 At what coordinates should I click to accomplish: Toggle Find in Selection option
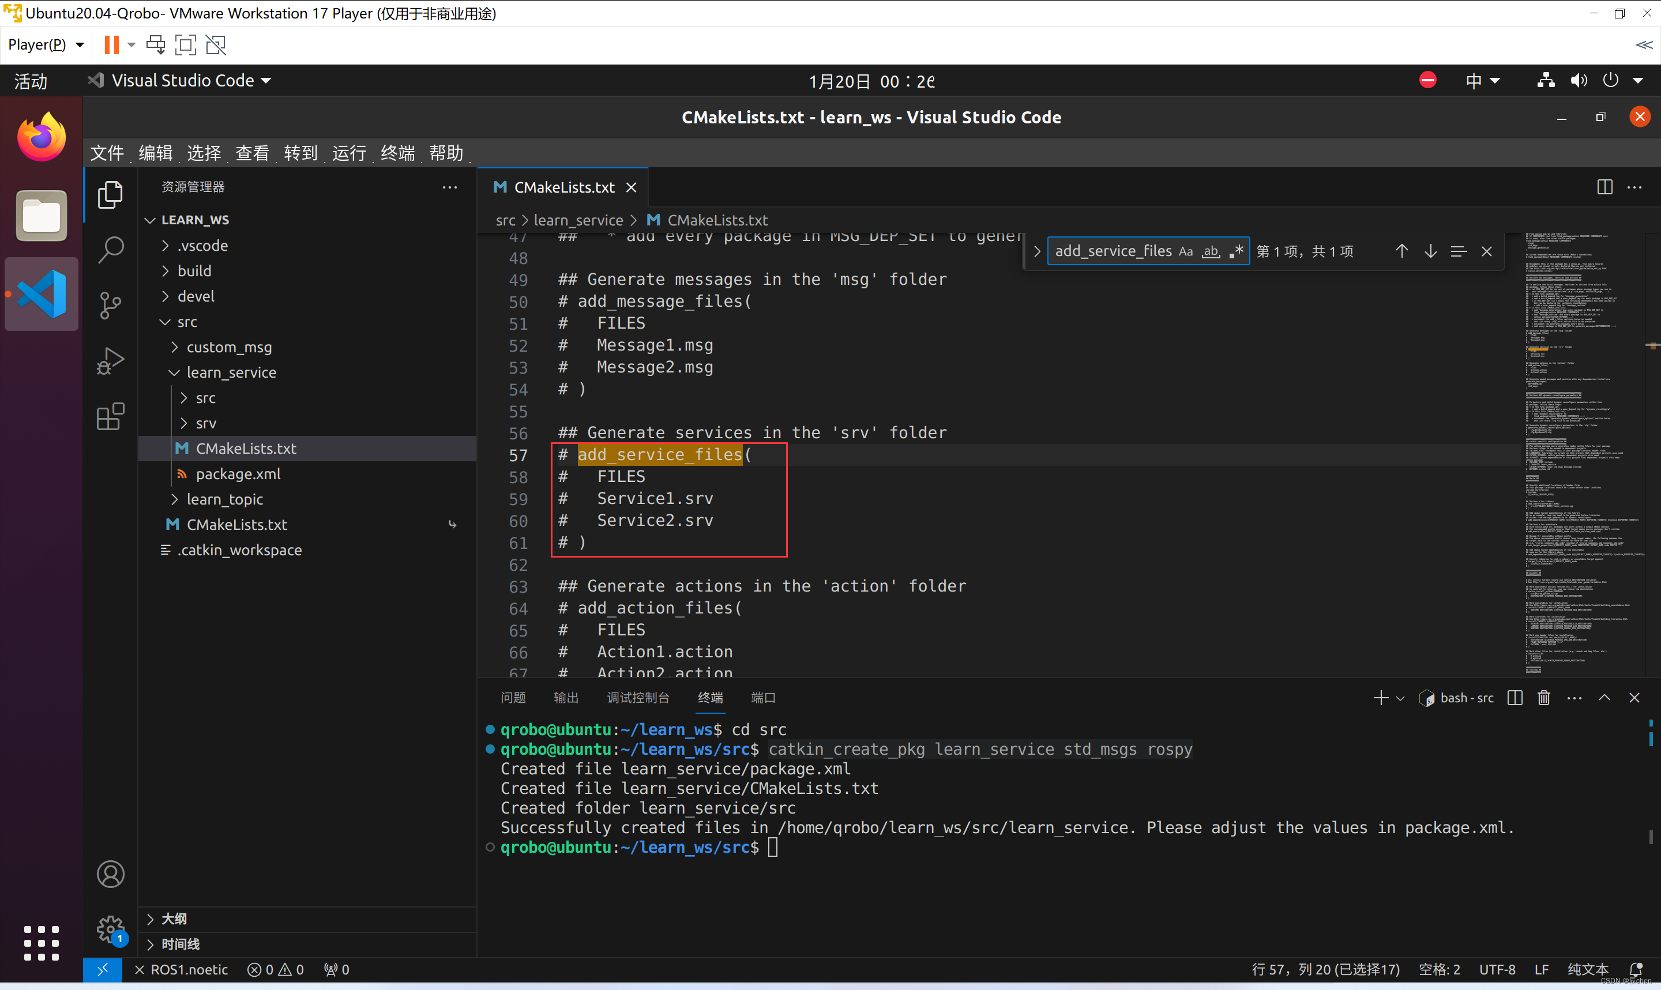click(1458, 251)
